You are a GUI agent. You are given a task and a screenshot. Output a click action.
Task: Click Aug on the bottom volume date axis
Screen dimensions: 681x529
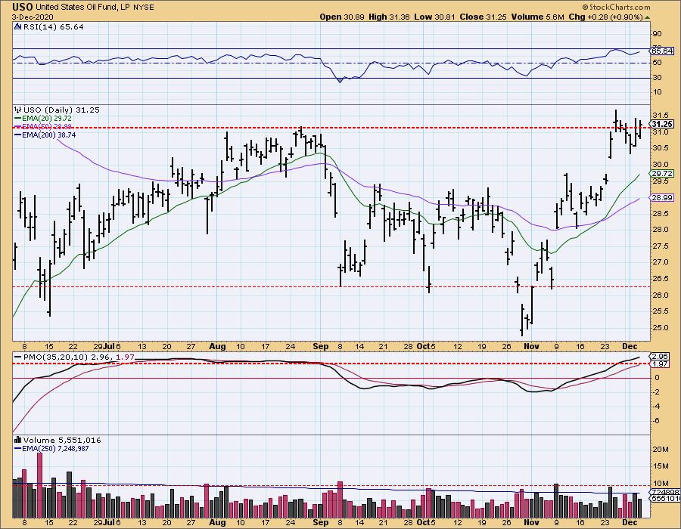[217, 522]
